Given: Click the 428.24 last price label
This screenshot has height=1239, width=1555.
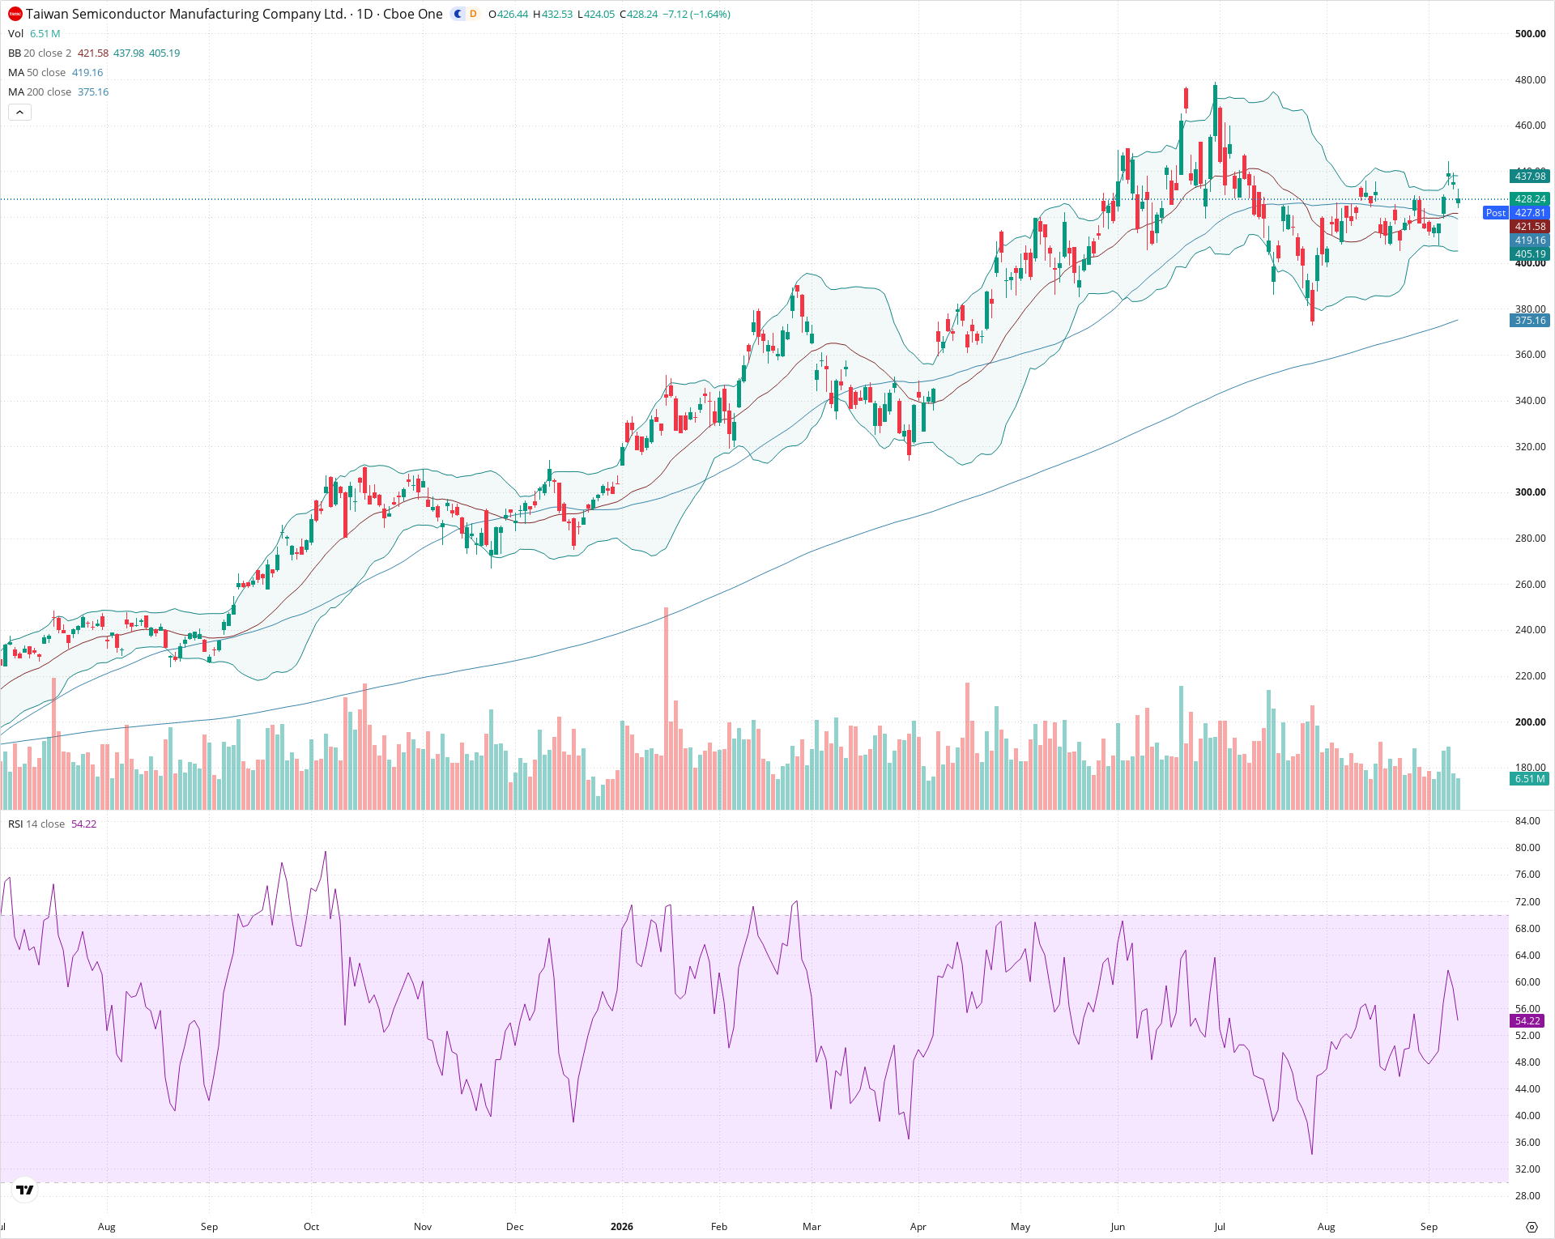Looking at the screenshot, I should [1530, 198].
